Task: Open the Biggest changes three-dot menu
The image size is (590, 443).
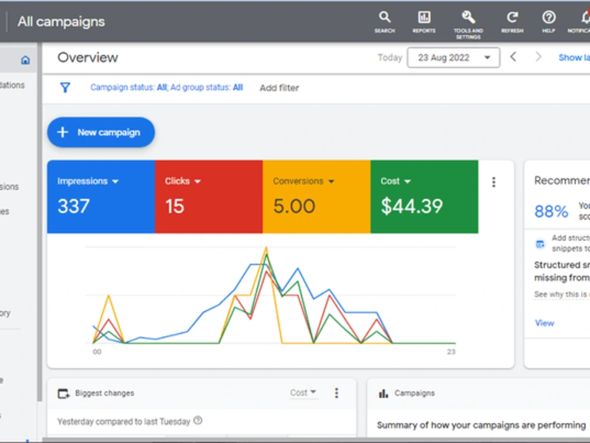Action: [336, 393]
